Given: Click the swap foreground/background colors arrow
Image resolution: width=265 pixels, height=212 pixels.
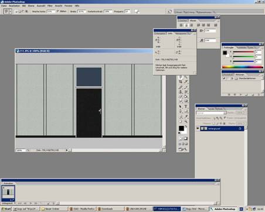Looking at the screenshot, I should pyautogui.click(x=186, y=126).
